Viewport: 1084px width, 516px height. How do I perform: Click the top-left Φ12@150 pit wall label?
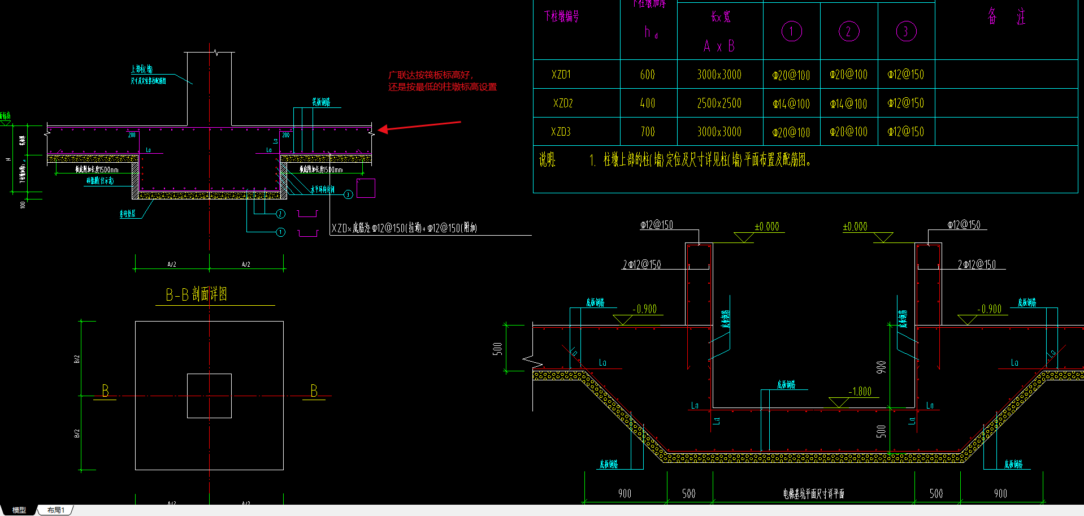[657, 225]
